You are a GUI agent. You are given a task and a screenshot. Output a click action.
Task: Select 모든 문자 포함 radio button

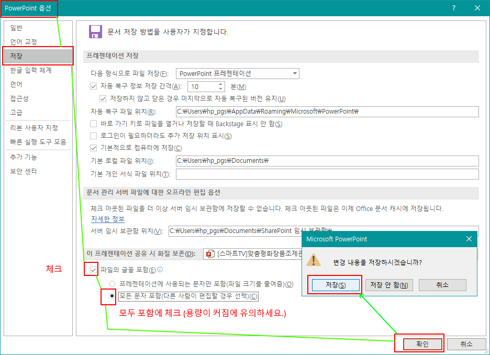click(x=112, y=296)
